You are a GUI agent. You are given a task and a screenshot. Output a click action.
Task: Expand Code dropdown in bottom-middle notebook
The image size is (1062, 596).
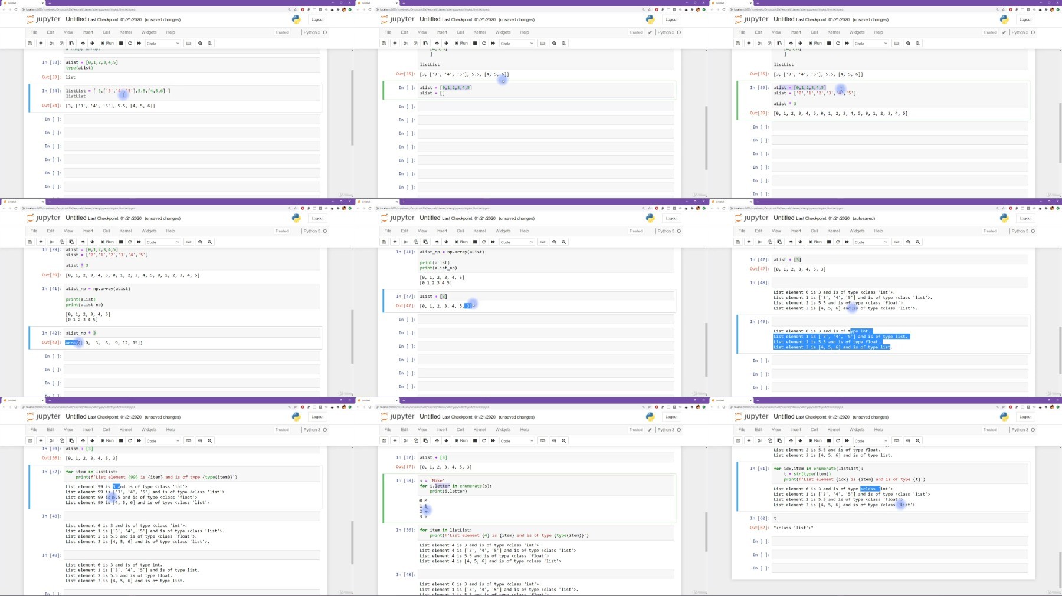pos(516,440)
